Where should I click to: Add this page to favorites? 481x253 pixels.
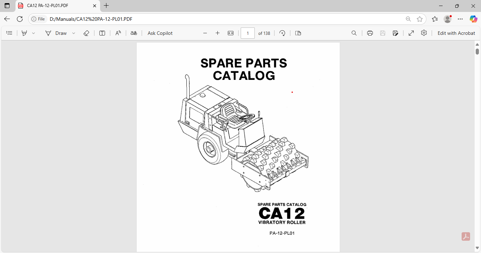[x=420, y=19]
